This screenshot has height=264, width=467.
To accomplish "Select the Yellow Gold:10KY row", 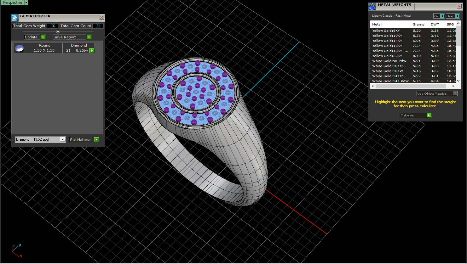I will [413, 36].
